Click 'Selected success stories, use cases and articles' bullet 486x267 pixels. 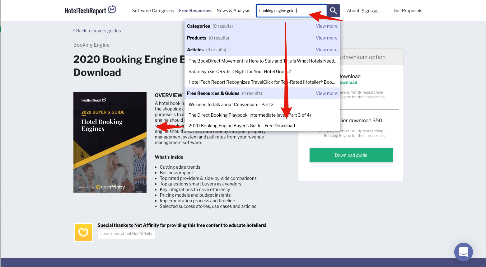pos(208,206)
